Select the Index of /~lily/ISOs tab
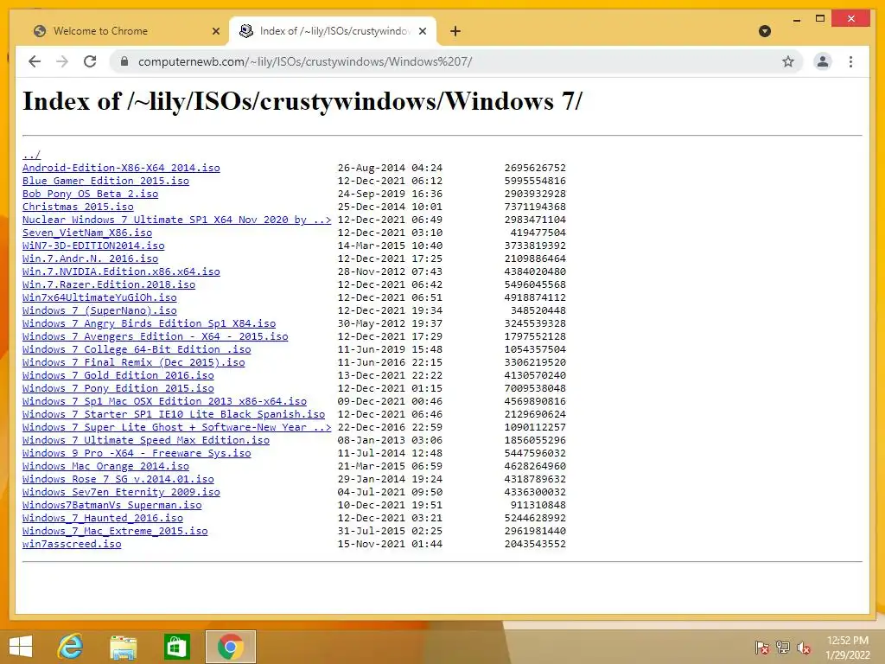This screenshot has height=664, width=885. click(x=333, y=31)
